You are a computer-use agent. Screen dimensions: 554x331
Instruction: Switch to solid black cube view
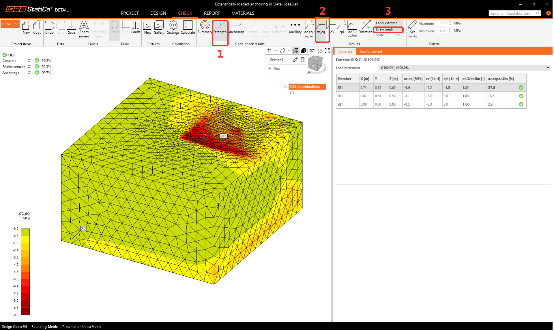[x=304, y=51]
